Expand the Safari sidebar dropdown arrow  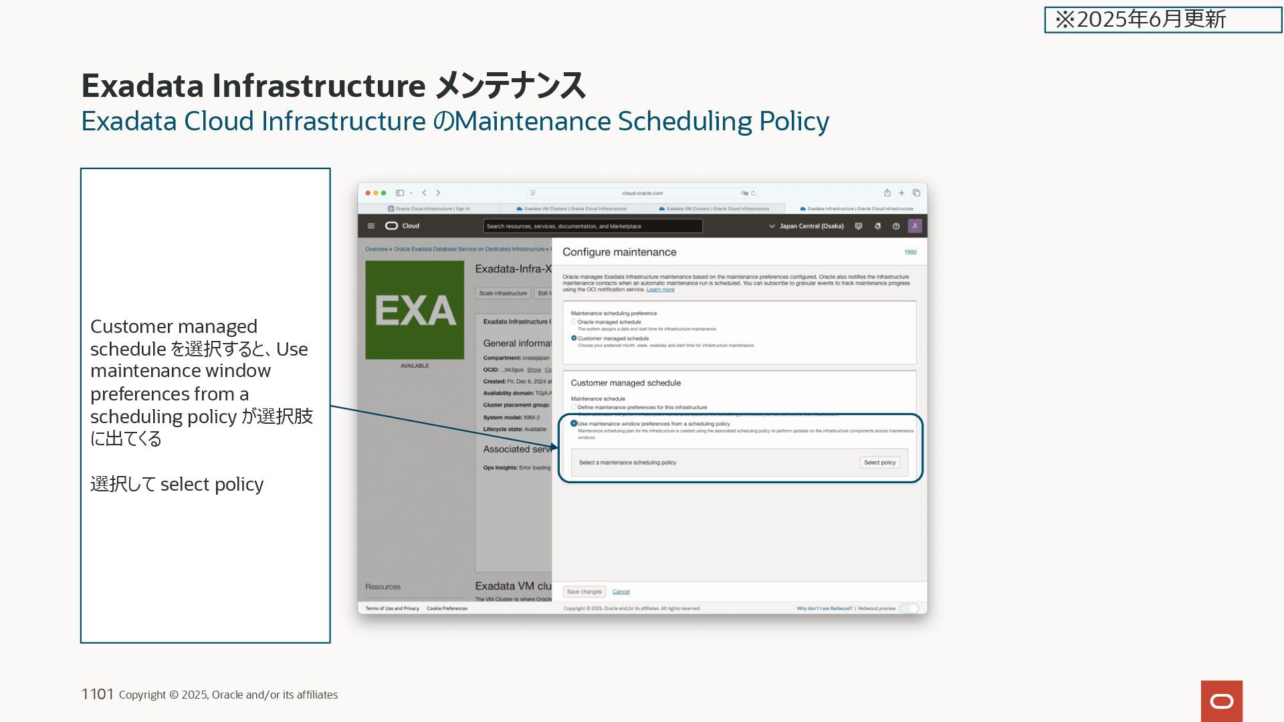411,193
